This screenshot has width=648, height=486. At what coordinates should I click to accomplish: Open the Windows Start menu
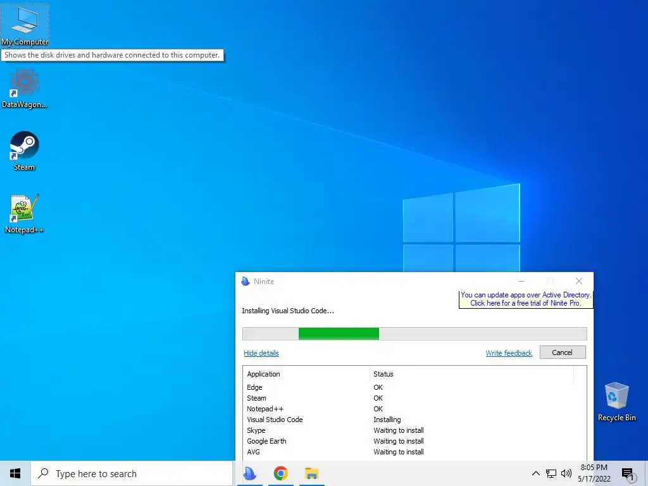coord(15,473)
